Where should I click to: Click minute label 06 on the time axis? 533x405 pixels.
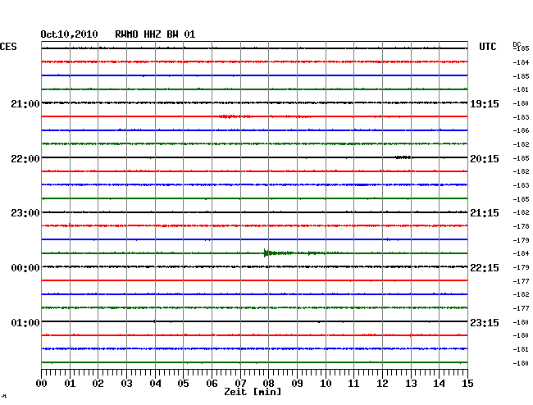(212, 383)
